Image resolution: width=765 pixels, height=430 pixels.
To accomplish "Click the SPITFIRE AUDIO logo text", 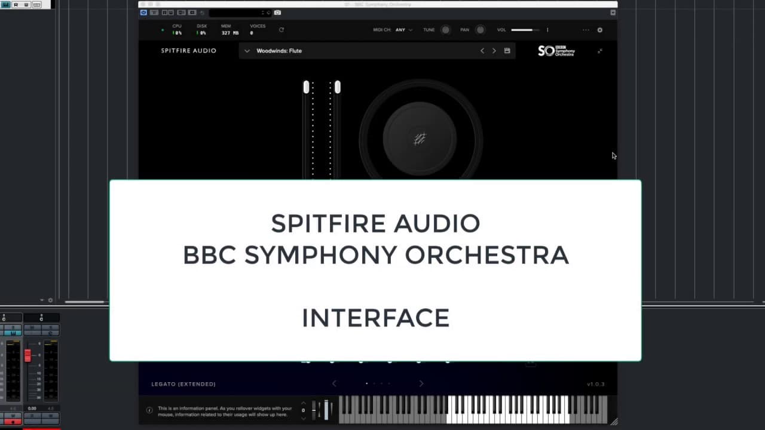I will pyautogui.click(x=189, y=51).
